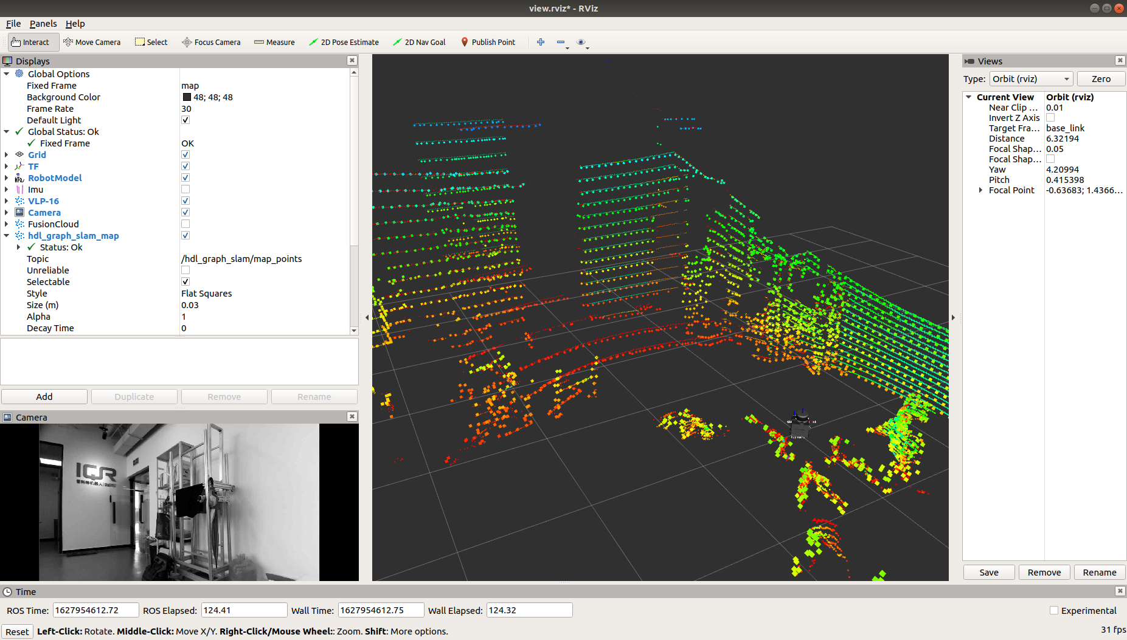Disable the TF display checkbox
The image size is (1127, 640).
click(x=186, y=166)
